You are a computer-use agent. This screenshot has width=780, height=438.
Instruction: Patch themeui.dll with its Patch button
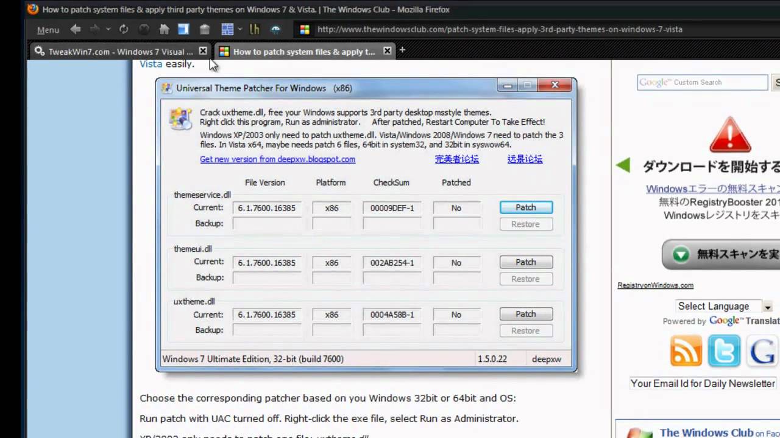[526, 262]
